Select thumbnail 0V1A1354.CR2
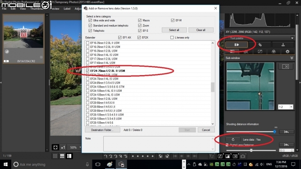This screenshot has width=301, height=169. [23, 39]
